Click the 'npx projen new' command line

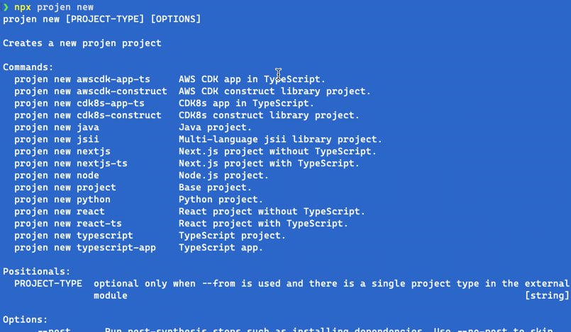[54, 7]
